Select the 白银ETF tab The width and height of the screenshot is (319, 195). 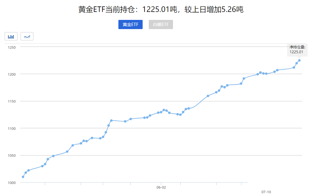pos(161,24)
